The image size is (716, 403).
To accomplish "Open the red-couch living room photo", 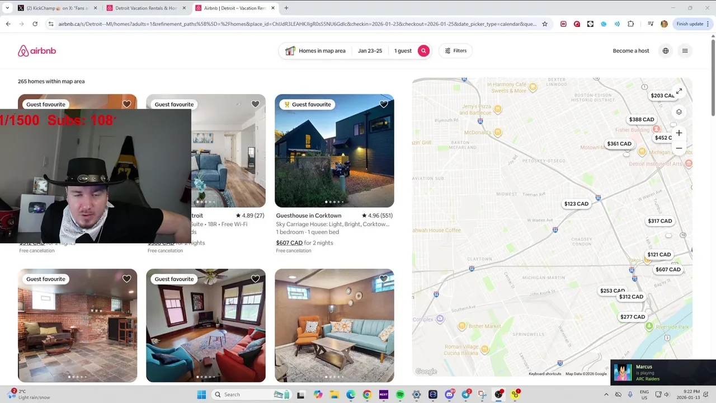I will (206, 326).
